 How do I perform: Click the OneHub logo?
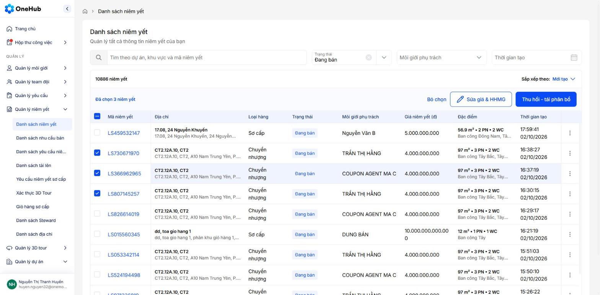[x=23, y=9]
